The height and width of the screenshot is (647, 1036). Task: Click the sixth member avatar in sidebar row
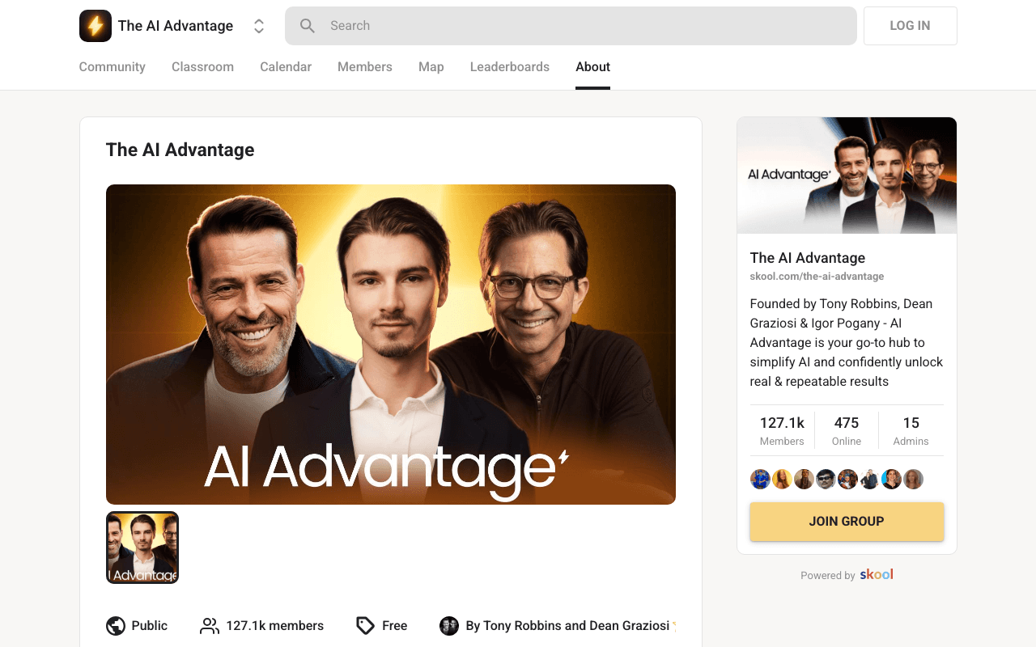[869, 480]
